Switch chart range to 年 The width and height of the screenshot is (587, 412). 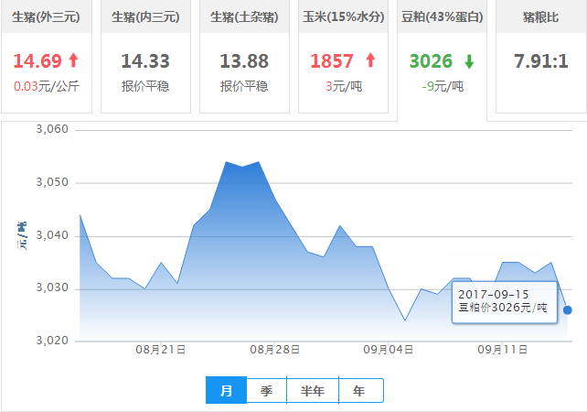point(361,391)
